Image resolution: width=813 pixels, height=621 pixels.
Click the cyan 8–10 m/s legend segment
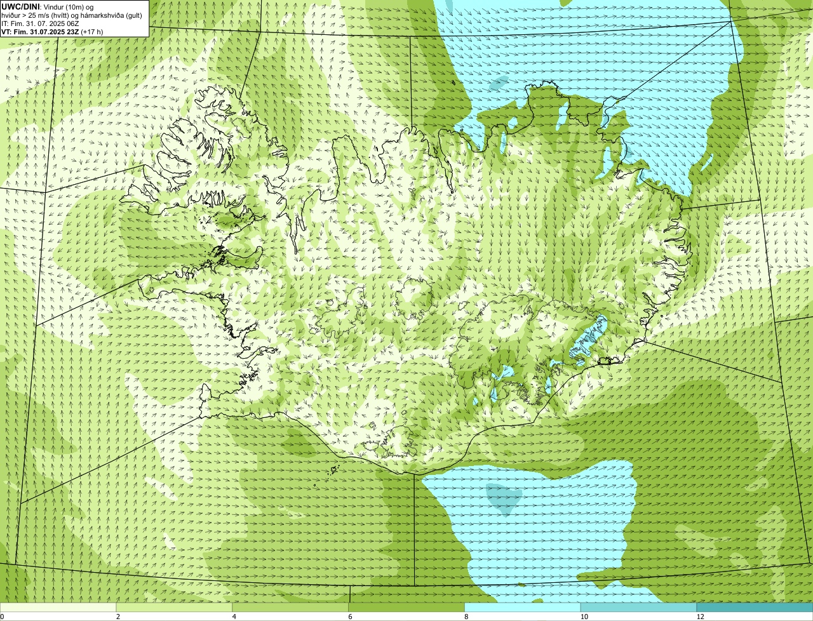(523, 607)
